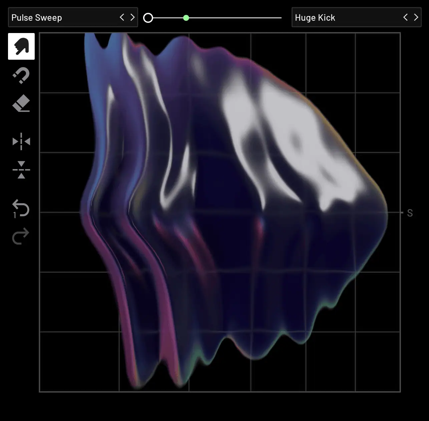Viewport: 429px width, 421px height.
Task: Select the eraser tool
Action: tap(21, 104)
